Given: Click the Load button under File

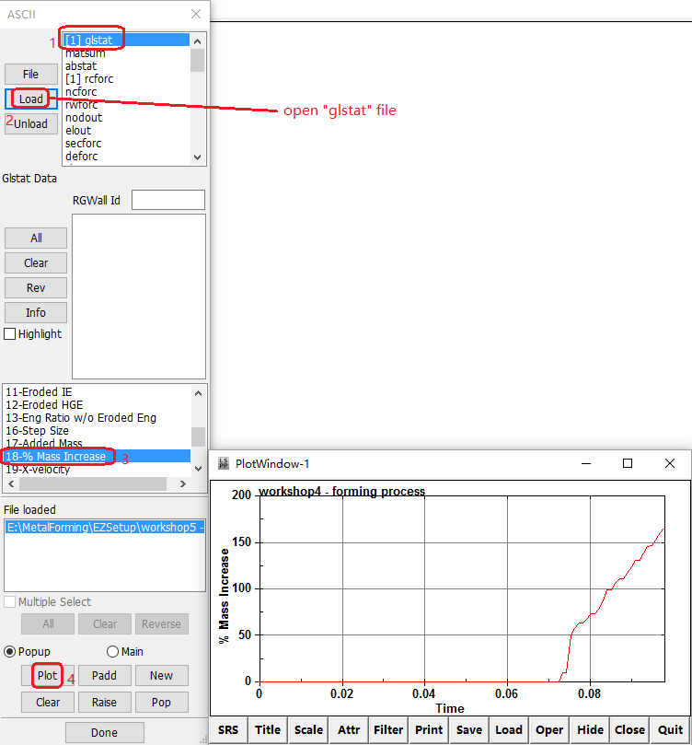Looking at the screenshot, I should (31, 99).
